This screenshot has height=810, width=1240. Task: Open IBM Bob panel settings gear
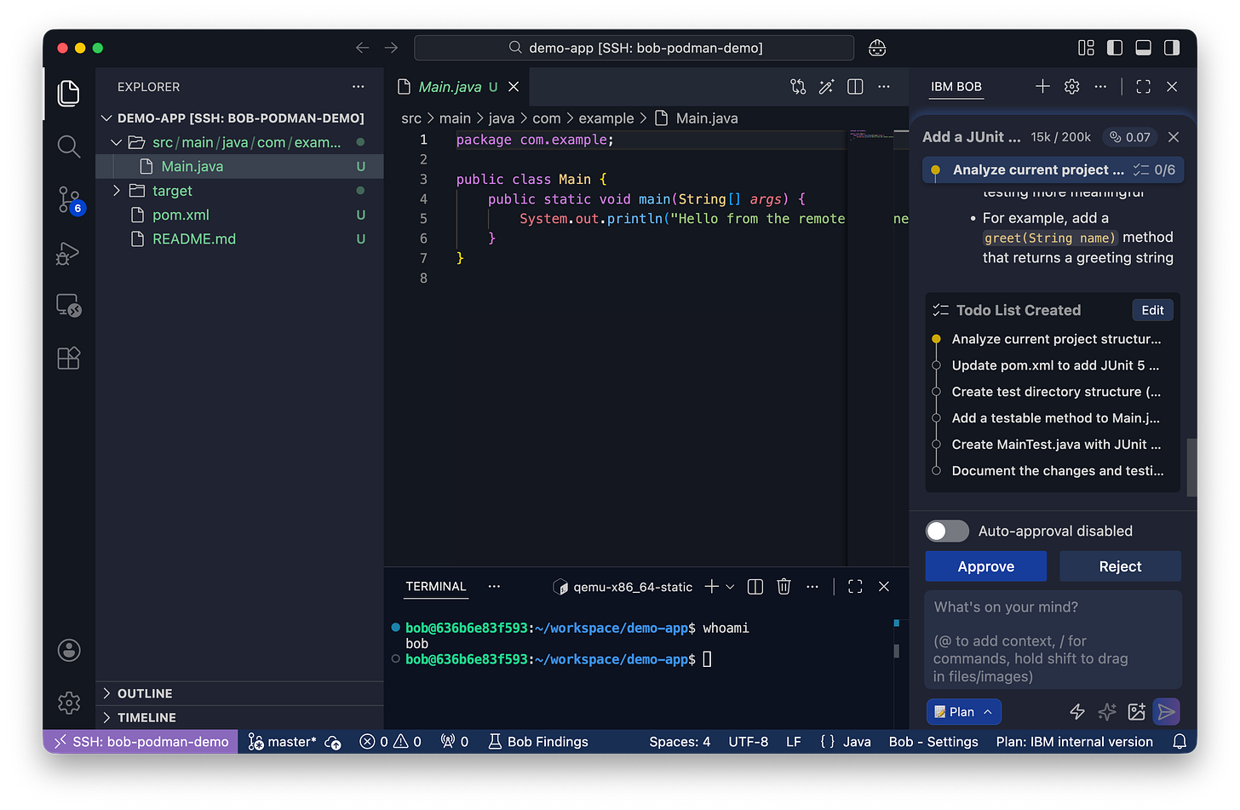tap(1072, 86)
